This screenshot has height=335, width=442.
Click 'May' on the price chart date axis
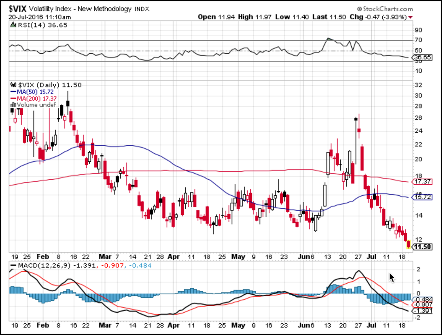pos(238,257)
